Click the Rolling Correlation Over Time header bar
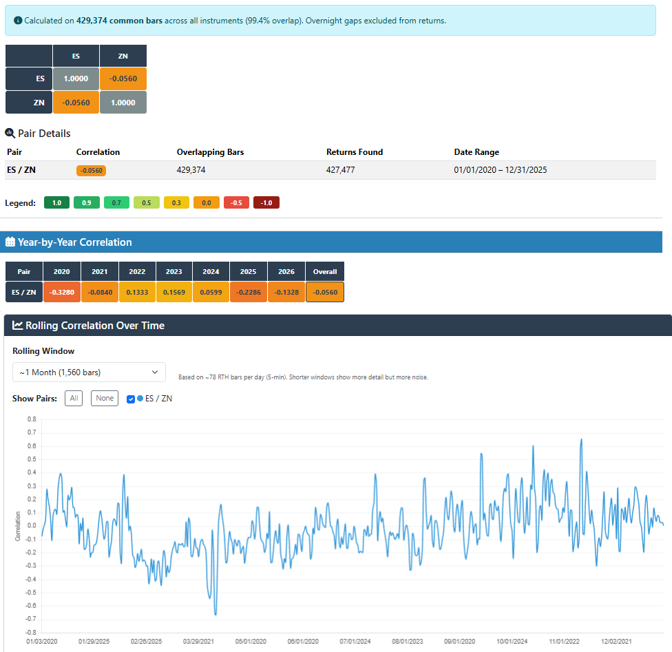 336,326
